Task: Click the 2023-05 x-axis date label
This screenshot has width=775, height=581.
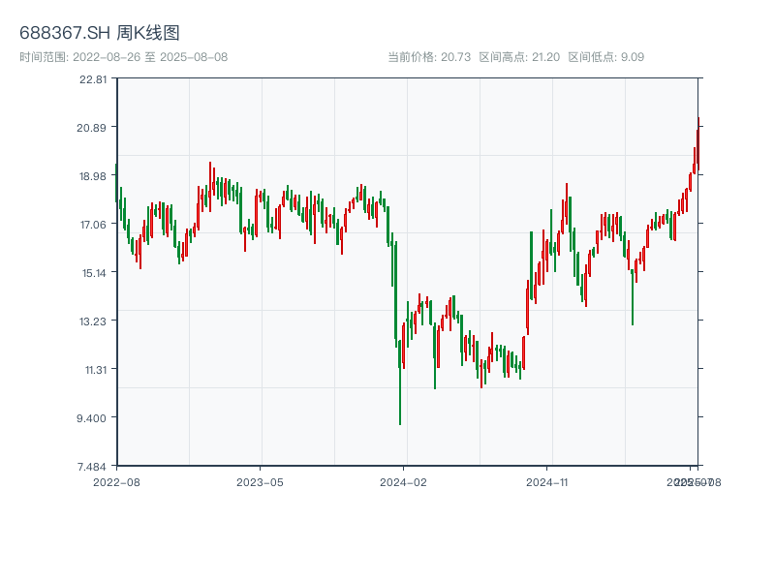Action: coord(260,481)
